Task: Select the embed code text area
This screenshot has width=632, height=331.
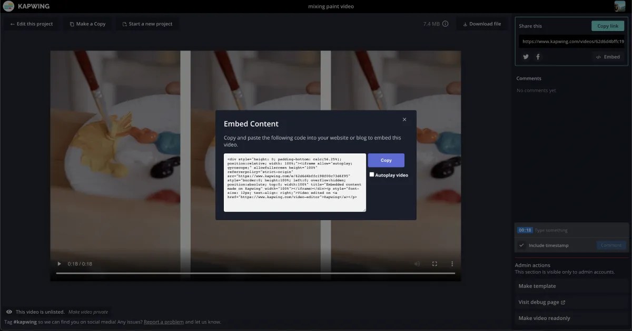Action: (294, 183)
